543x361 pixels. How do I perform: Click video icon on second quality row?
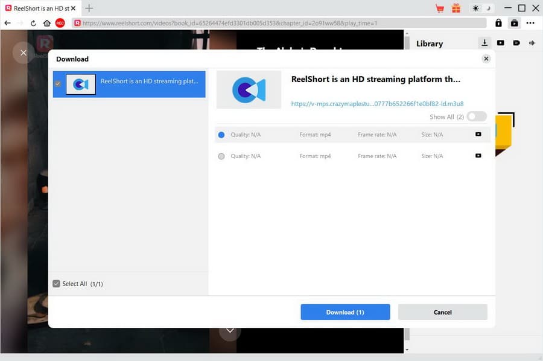click(478, 156)
